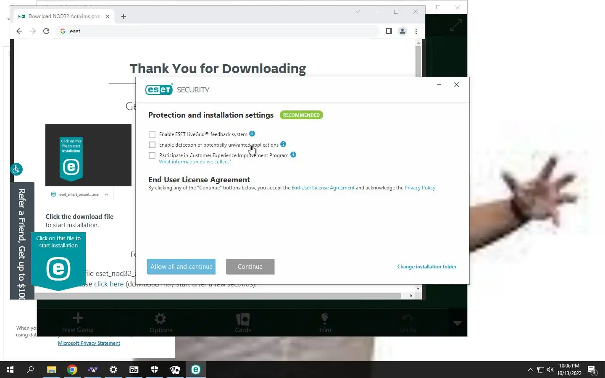The image size is (605, 378).
Task: Open Chrome side panel icon
Action: (389, 31)
